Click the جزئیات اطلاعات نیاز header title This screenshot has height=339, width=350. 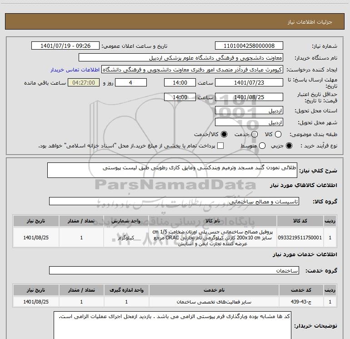tap(310, 22)
